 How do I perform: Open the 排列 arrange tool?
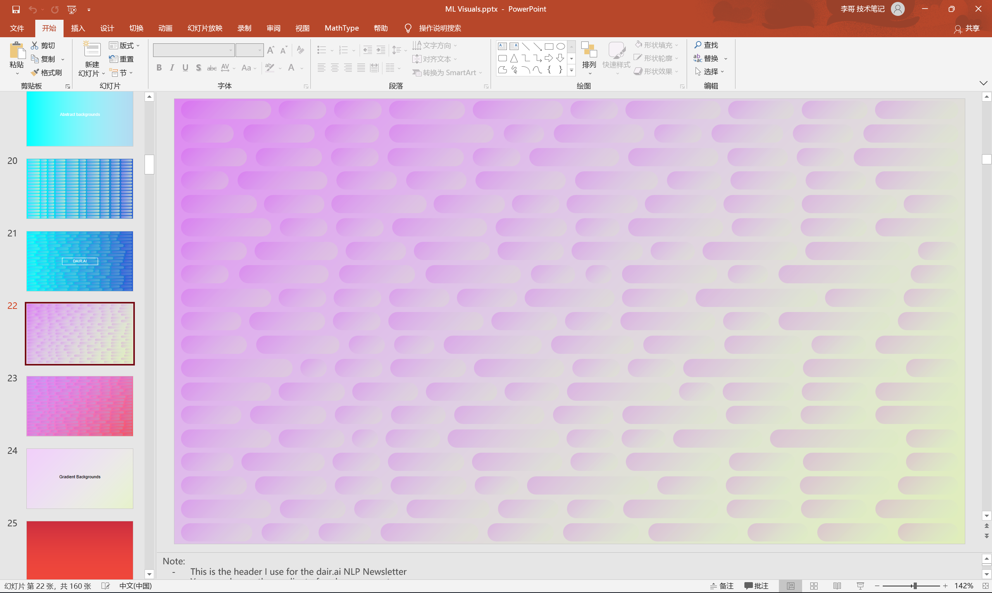(x=589, y=58)
